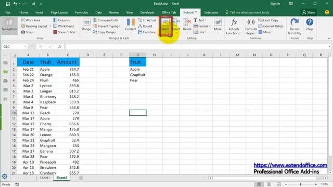333x187 pixels.
Task: Open the Kutools Delete menu
Action: click(x=187, y=26)
